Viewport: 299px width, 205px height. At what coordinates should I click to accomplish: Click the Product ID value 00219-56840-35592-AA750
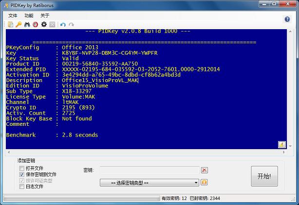click(x=100, y=64)
